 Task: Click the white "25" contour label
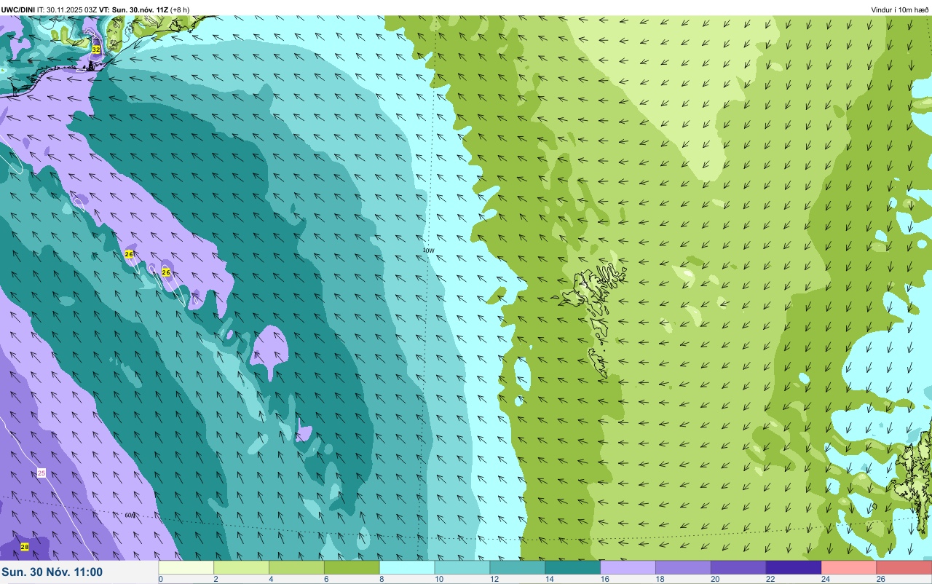pyautogui.click(x=42, y=473)
